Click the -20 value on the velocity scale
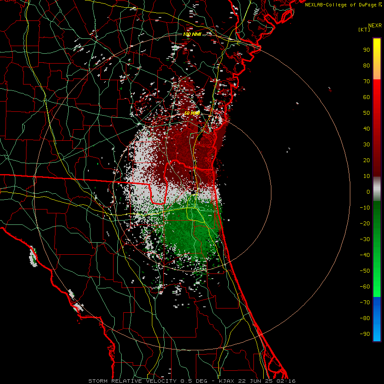The height and width of the screenshot is (384, 384). click(x=365, y=223)
